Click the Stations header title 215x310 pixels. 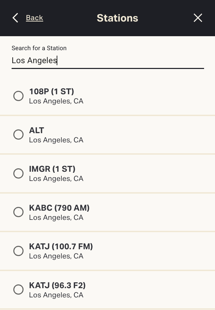[117, 18]
